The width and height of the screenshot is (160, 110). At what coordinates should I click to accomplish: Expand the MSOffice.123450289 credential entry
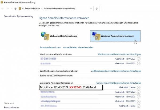[139, 87]
